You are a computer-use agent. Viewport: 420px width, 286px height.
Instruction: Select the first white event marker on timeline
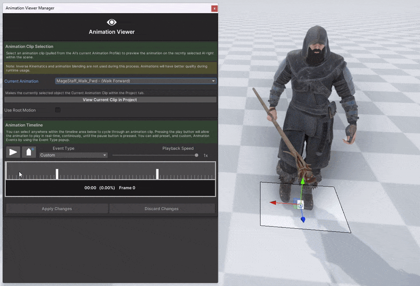[57, 174]
